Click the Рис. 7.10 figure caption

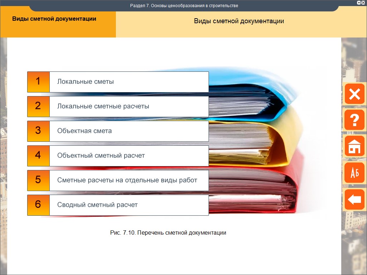point(168,233)
